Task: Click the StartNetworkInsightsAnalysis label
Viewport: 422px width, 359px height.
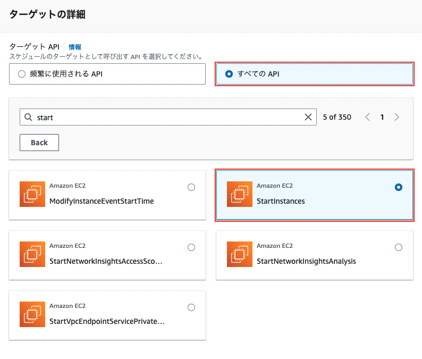Action: [306, 261]
